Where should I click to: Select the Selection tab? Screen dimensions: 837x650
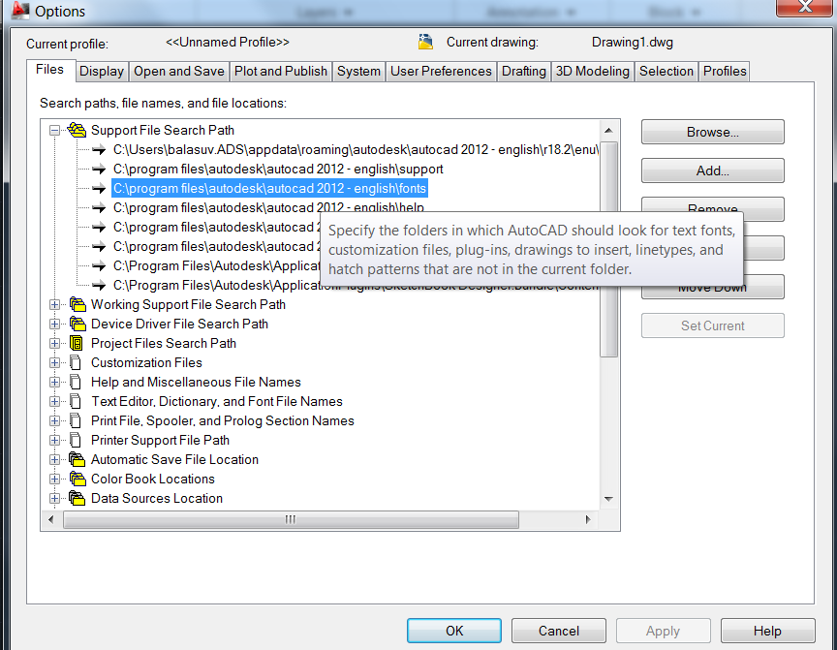(x=666, y=72)
